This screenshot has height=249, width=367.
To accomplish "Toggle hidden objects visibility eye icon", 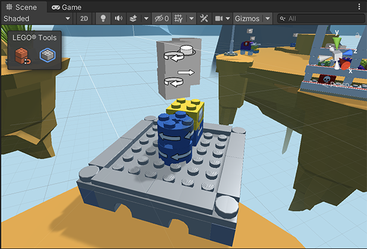I will 161,18.
